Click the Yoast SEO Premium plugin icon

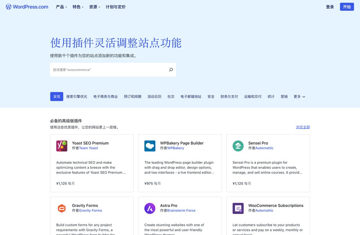(x=62, y=146)
